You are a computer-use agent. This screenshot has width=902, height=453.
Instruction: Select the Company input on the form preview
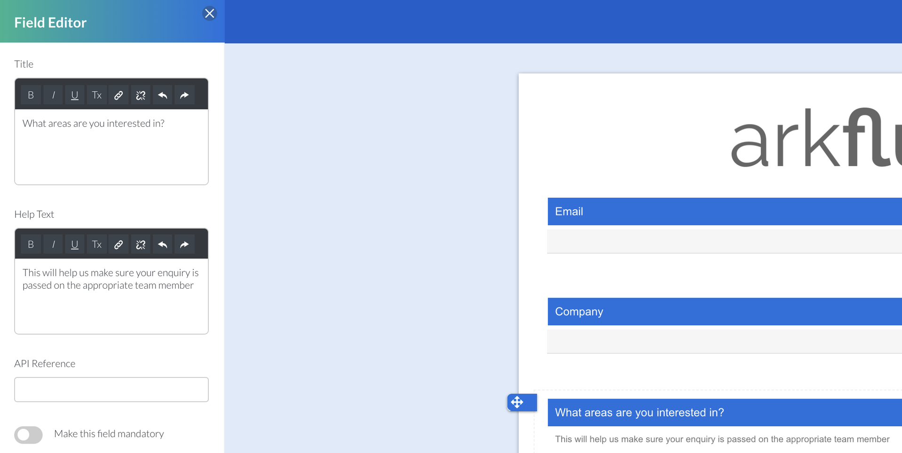[724, 341]
